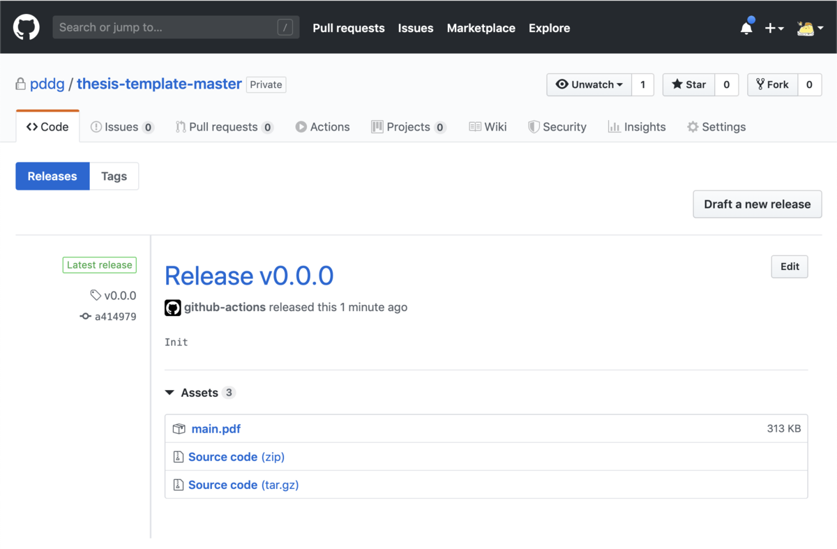Viewport: 837px width, 549px height.
Task: Open the plus create-new menu
Action: (774, 28)
